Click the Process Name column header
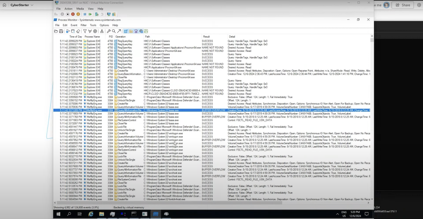The height and width of the screenshot is (219, 423). tap(92, 37)
